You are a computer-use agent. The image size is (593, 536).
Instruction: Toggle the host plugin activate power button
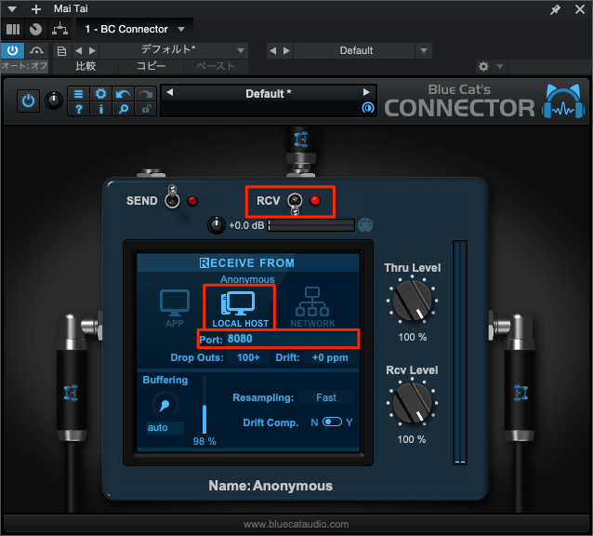click(x=12, y=50)
